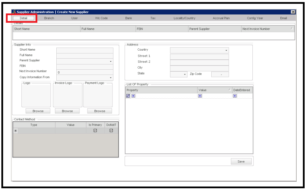Viewport: 306px width, 191px height.
Task: Click the Street 1 input field
Action: (x=200, y=57)
